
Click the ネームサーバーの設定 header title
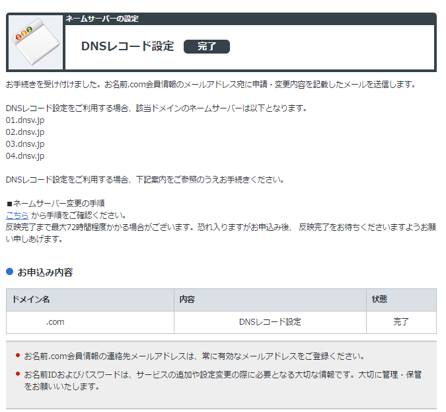point(102,19)
